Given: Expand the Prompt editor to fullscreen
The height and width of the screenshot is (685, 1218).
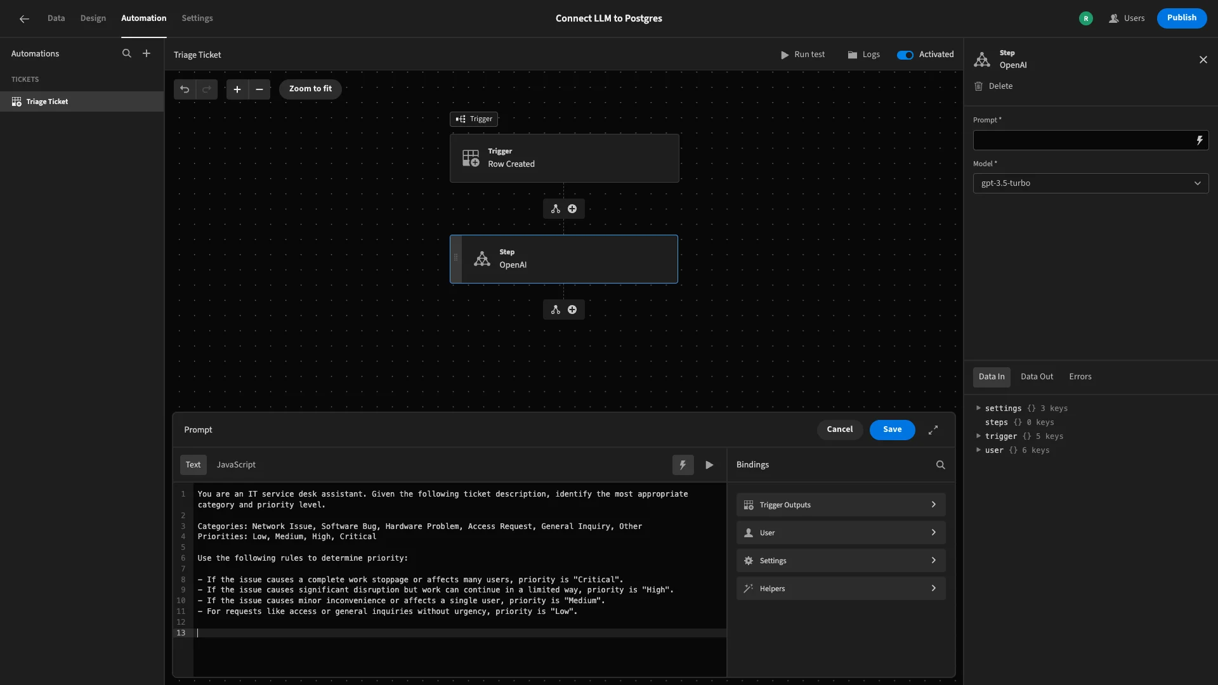Looking at the screenshot, I should pos(933,430).
